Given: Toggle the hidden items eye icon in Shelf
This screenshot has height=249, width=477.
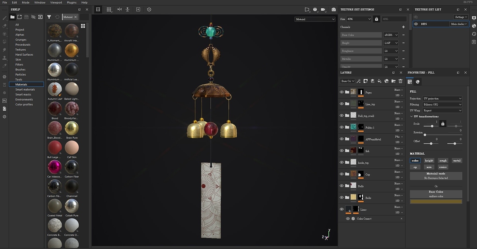Looking at the screenshot, I should pyautogui.click(x=33, y=17).
